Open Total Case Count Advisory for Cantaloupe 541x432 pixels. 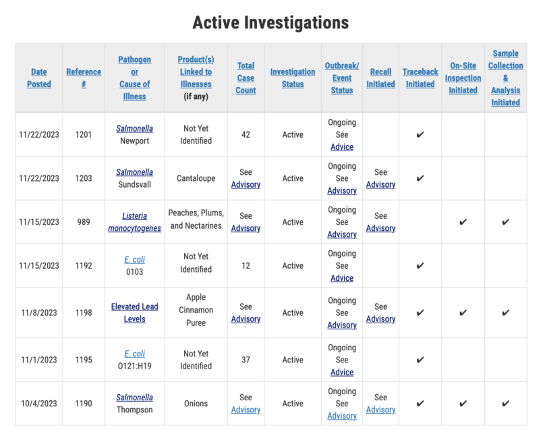coord(246,184)
